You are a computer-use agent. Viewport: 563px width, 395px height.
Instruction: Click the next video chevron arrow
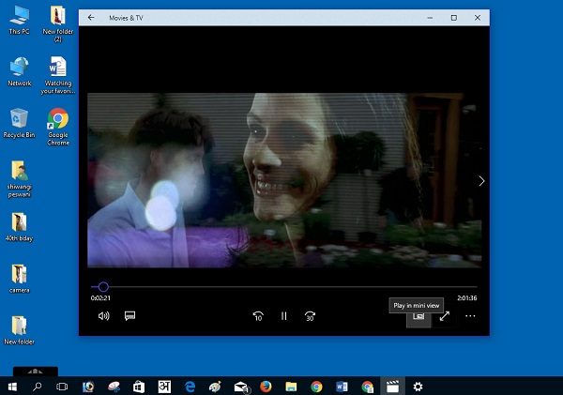[x=481, y=181]
